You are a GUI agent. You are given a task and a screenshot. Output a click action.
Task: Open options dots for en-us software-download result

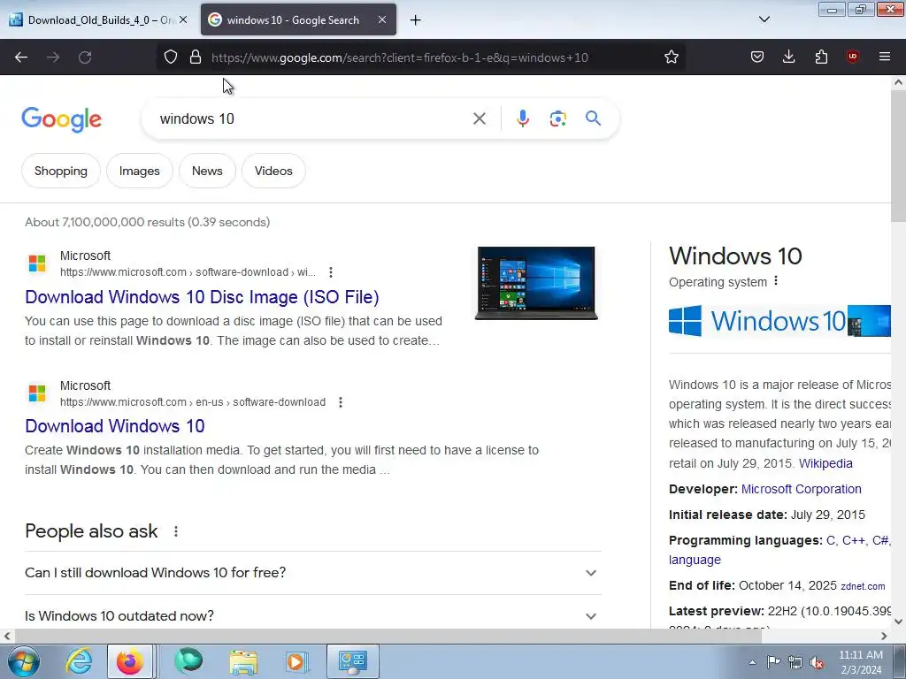tap(341, 402)
